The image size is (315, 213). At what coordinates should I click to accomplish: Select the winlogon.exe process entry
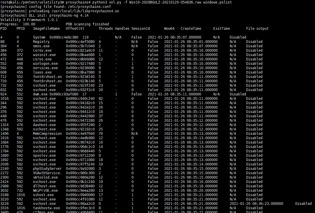point(45,64)
